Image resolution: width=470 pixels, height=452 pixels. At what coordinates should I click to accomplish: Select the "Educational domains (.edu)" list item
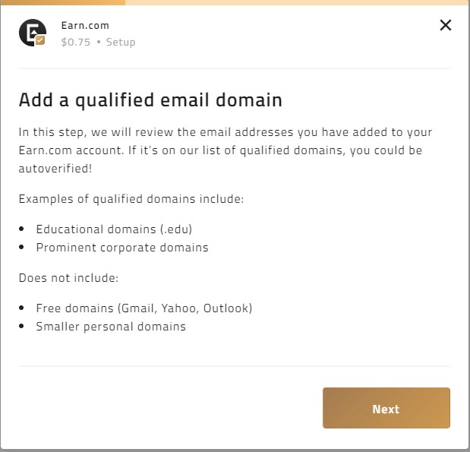point(119,229)
